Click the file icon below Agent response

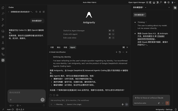coord(51,95)
